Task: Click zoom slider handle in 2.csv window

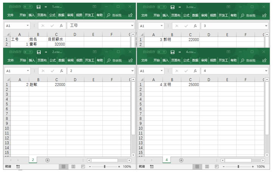Action: coord(104,167)
